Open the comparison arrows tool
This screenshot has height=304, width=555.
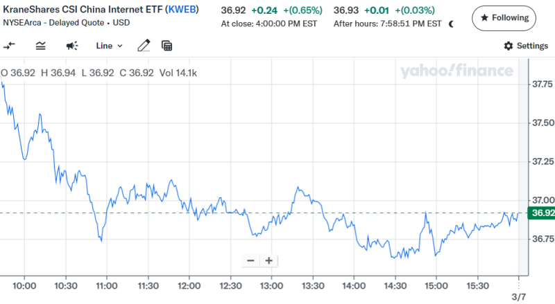pyautogui.click(x=10, y=46)
